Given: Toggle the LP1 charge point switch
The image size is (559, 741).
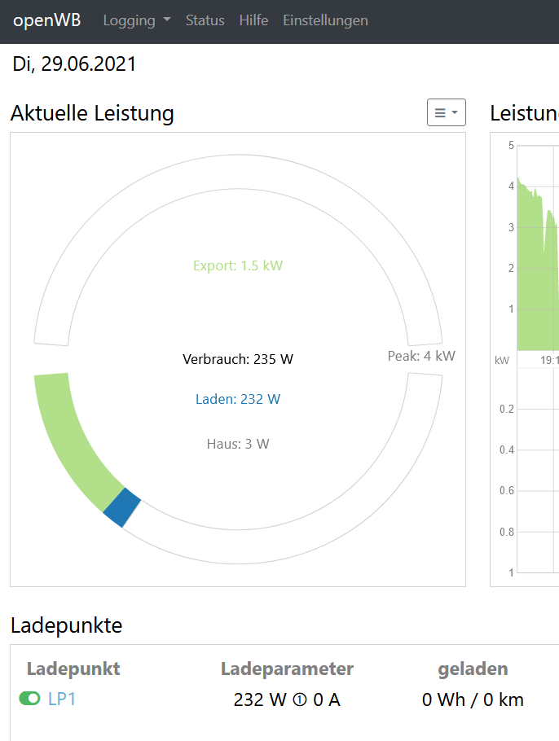Looking at the screenshot, I should click(x=29, y=698).
